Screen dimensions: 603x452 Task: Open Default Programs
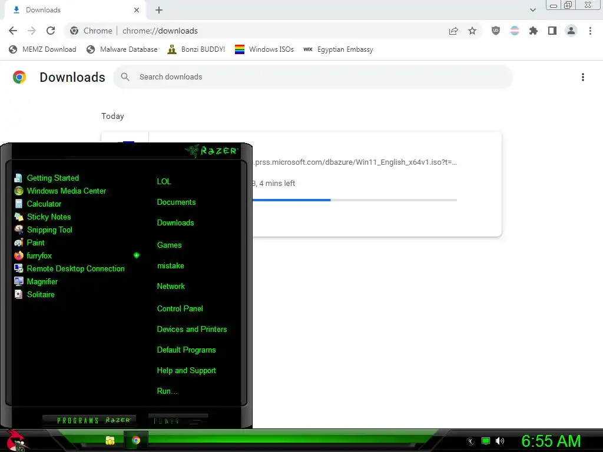point(186,350)
